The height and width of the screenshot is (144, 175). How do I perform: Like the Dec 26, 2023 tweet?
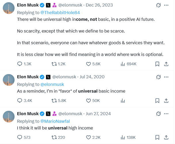click(x=93, y=64)
